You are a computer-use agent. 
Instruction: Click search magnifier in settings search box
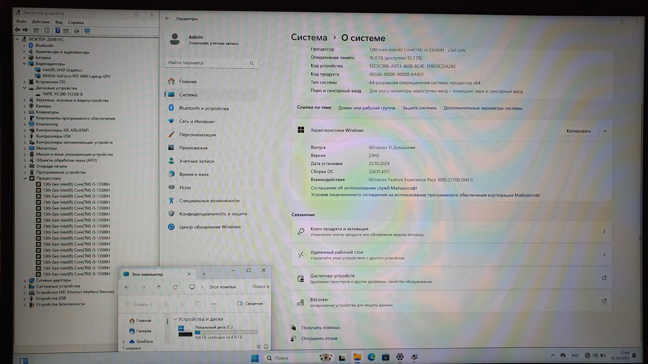(252, 63)
